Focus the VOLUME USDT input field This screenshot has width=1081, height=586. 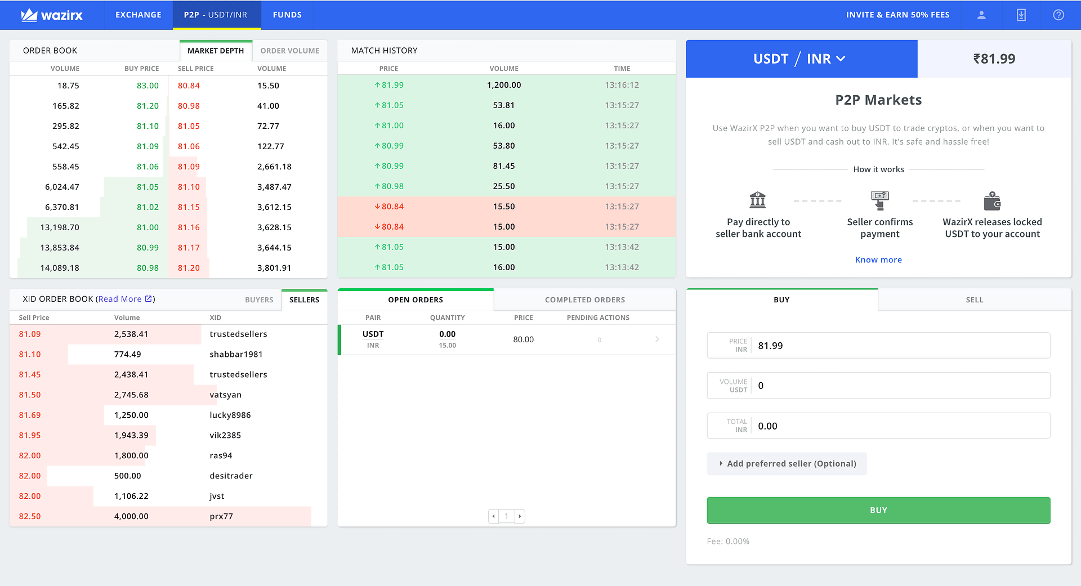click(878, 386)
